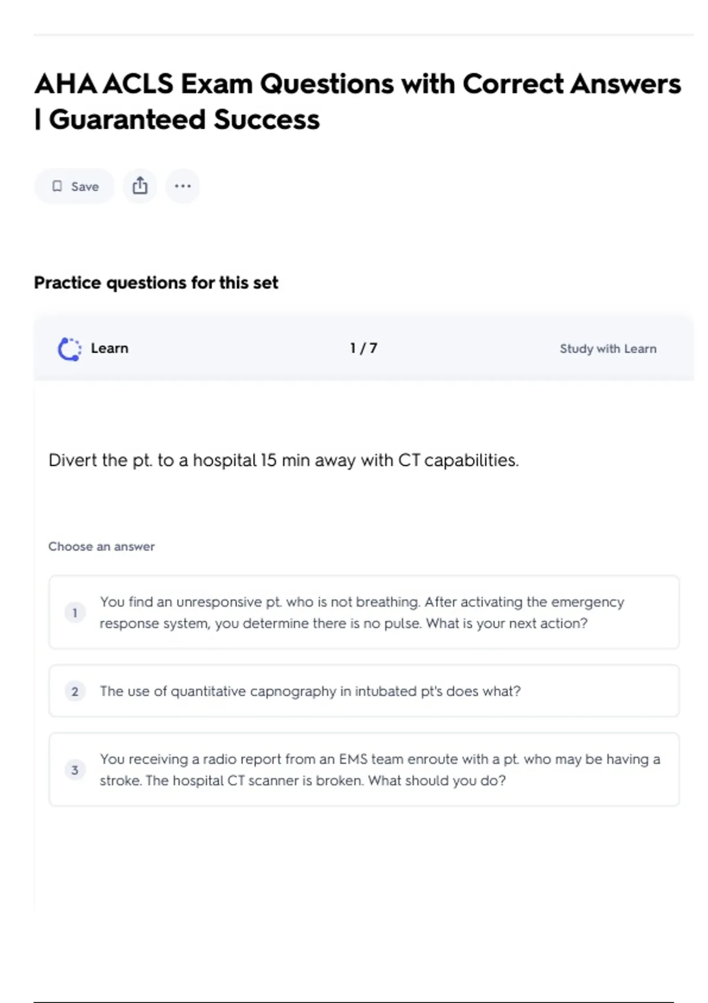The width and height of the screenshot is (708, 1003).
Task: Open the three-dots more options menu
Action: [182, 186]
